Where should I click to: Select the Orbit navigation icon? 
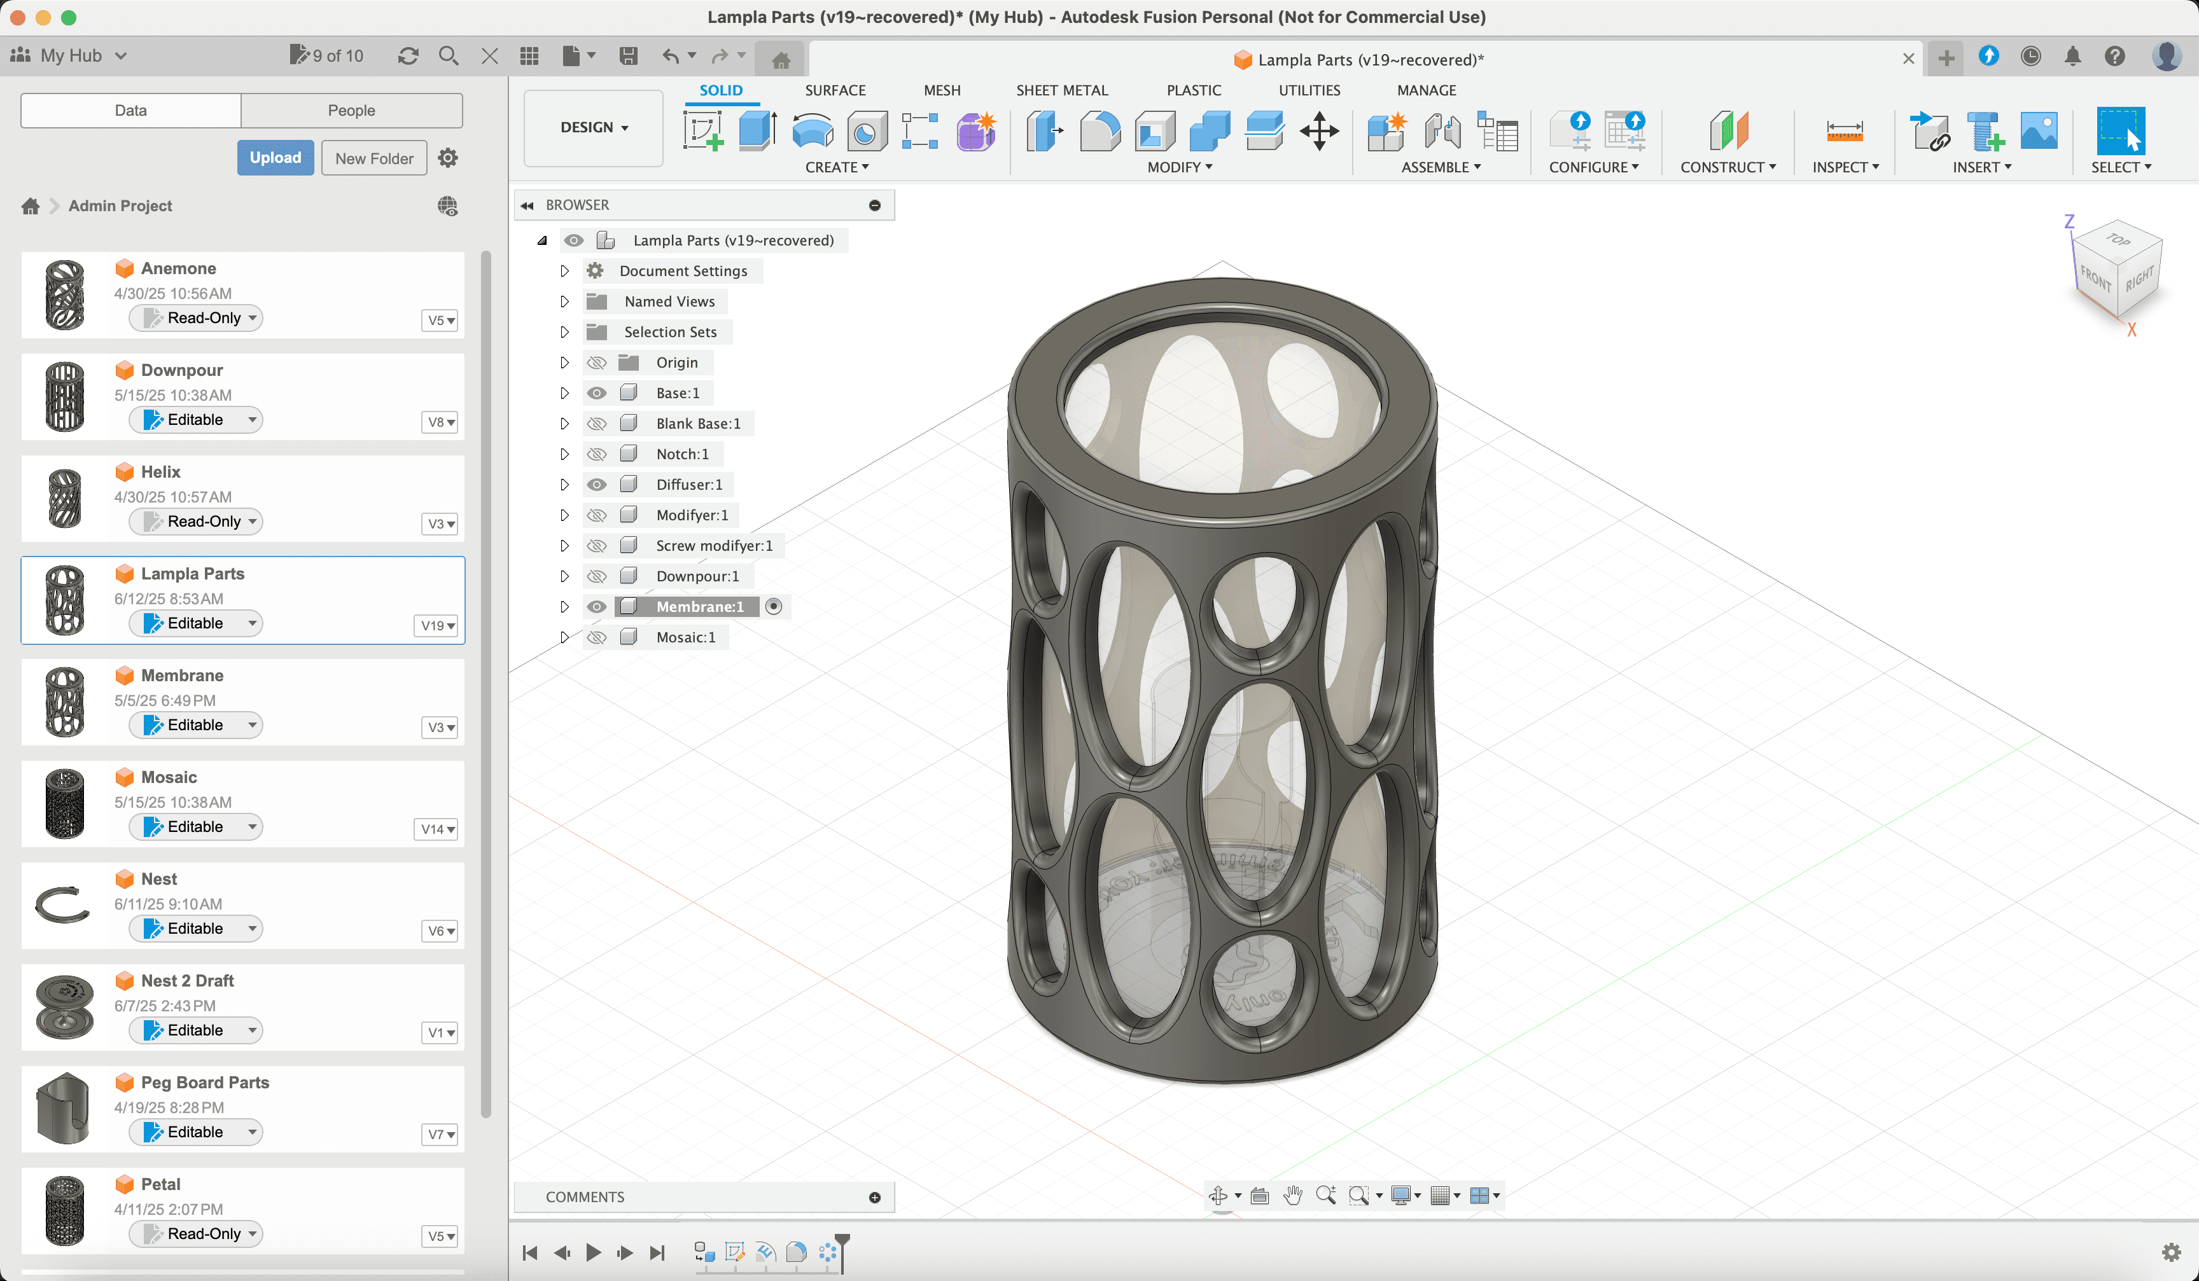tap(1218, 1196)
